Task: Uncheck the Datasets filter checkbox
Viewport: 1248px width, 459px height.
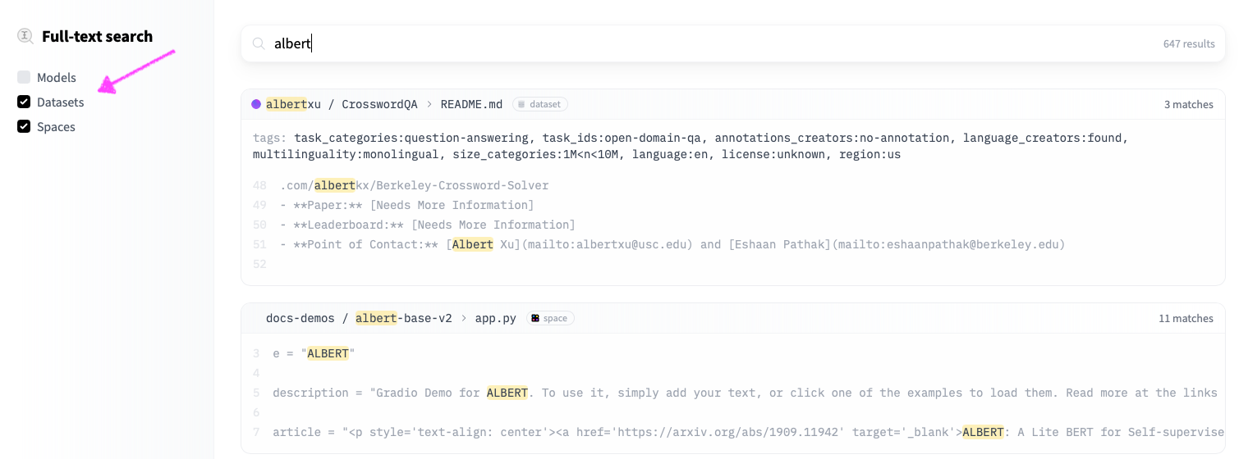Action: tap(24, 102)
